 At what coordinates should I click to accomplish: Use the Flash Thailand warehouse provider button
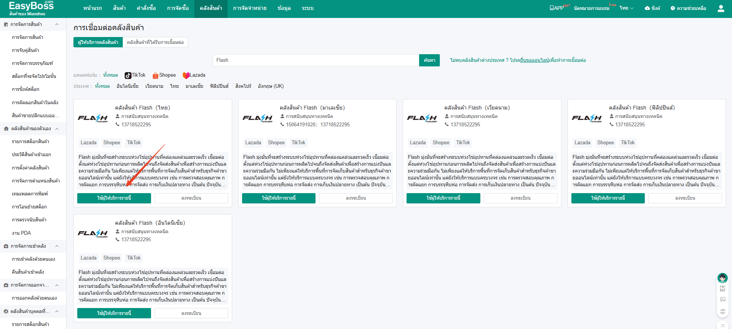pos(114,198)
